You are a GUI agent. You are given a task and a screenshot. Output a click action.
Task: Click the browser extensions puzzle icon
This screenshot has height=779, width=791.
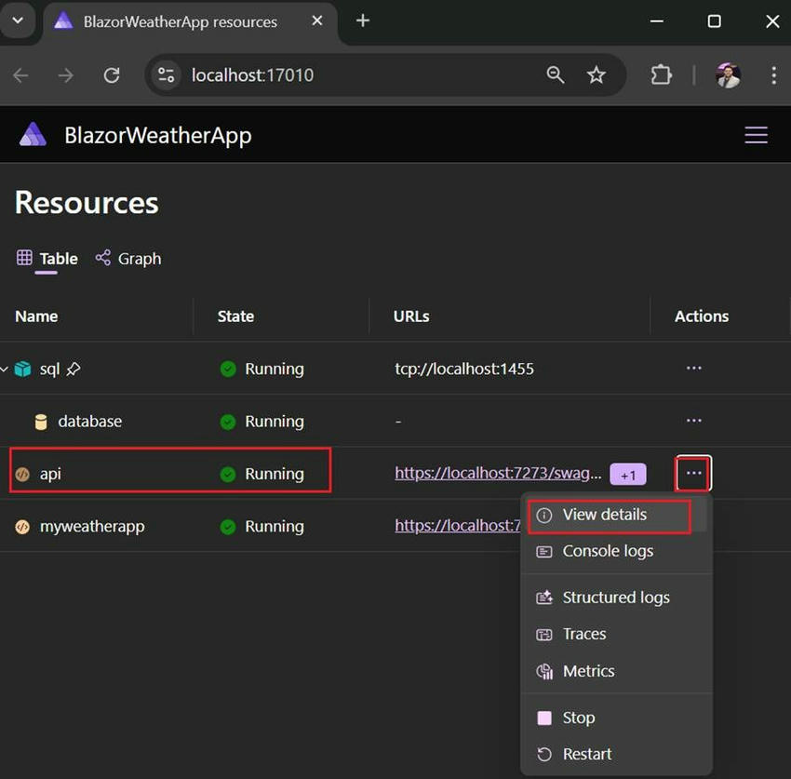pyautogui.click(x=661, y=74)
